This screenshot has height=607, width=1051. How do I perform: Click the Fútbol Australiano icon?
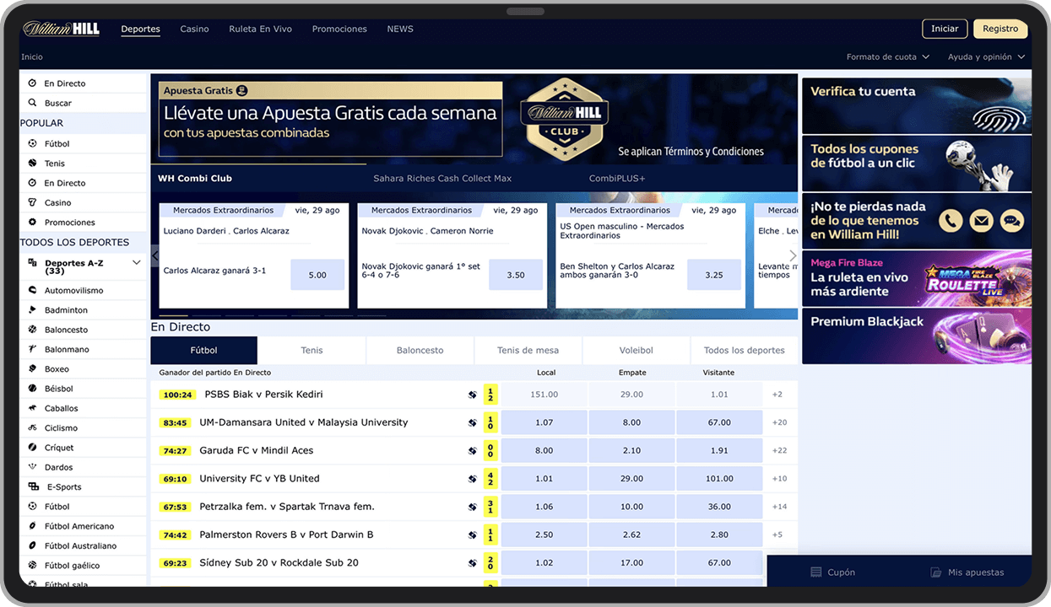32,545
